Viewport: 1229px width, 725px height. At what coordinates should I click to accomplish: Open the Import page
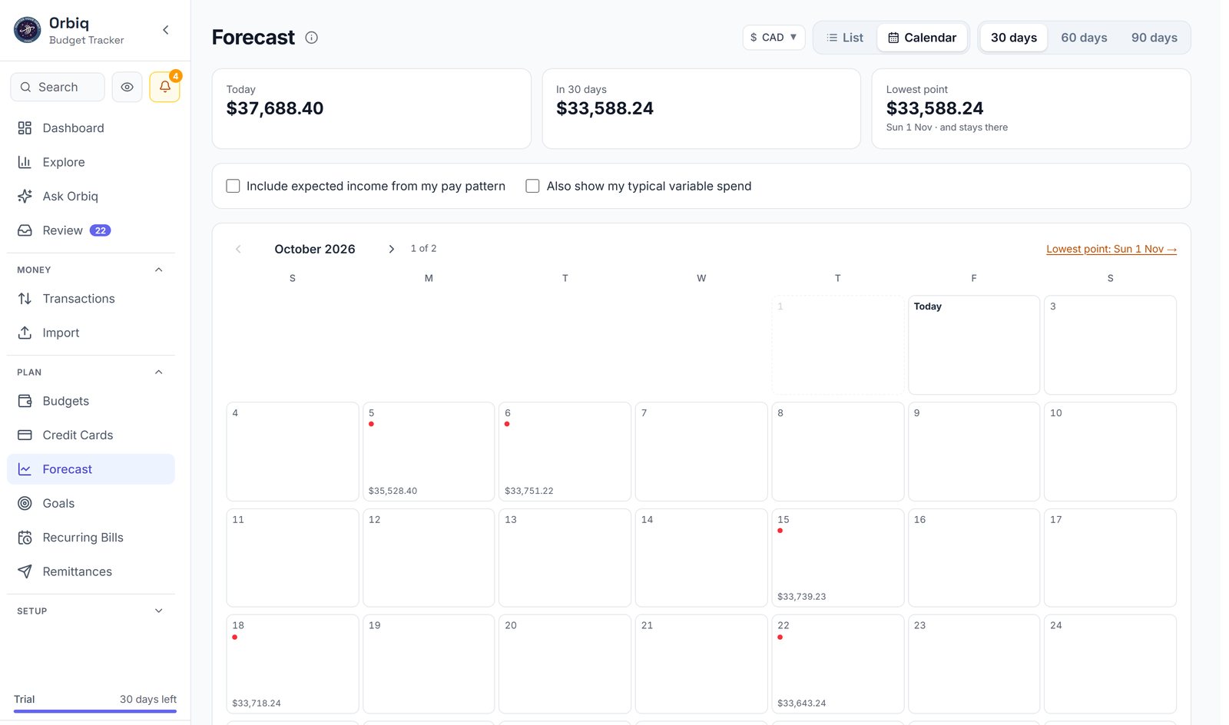point(91,333)
